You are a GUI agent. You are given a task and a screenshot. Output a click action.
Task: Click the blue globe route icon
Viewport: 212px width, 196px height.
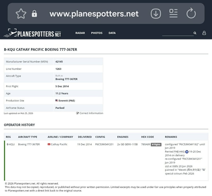click(187, 152)
